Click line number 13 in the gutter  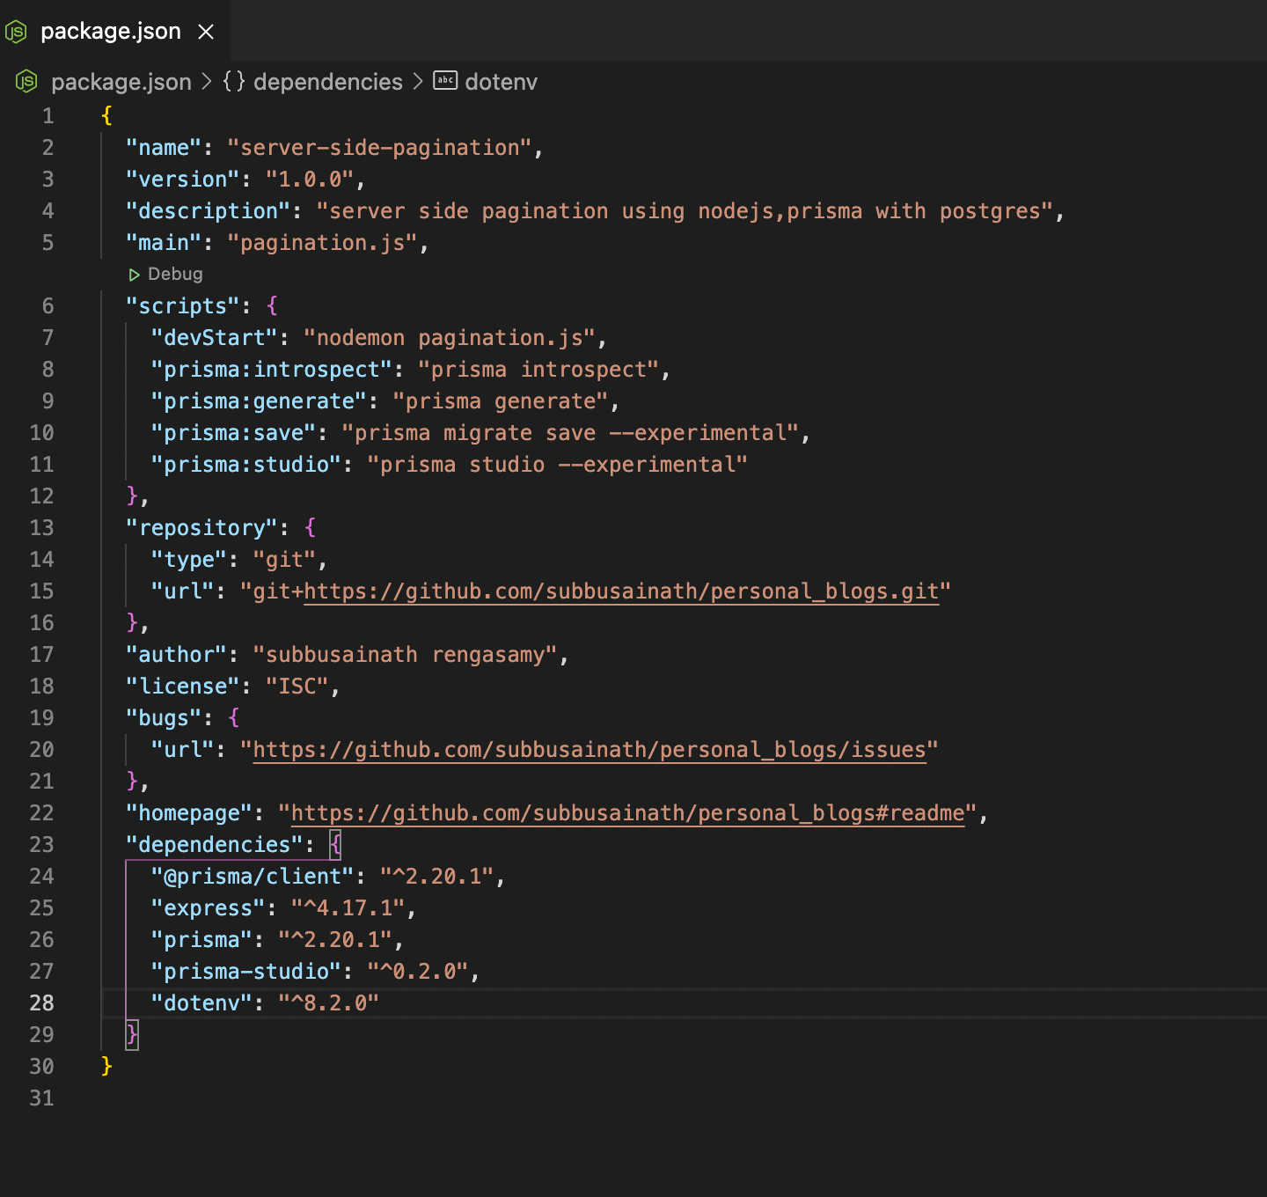pos(41,527)
